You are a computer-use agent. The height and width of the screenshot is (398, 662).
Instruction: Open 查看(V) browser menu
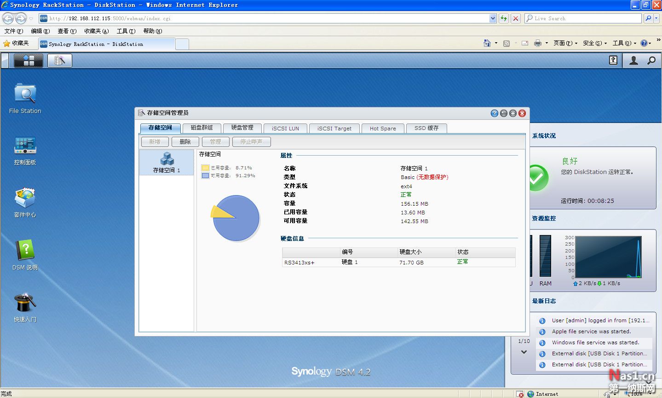coord(67,31)
